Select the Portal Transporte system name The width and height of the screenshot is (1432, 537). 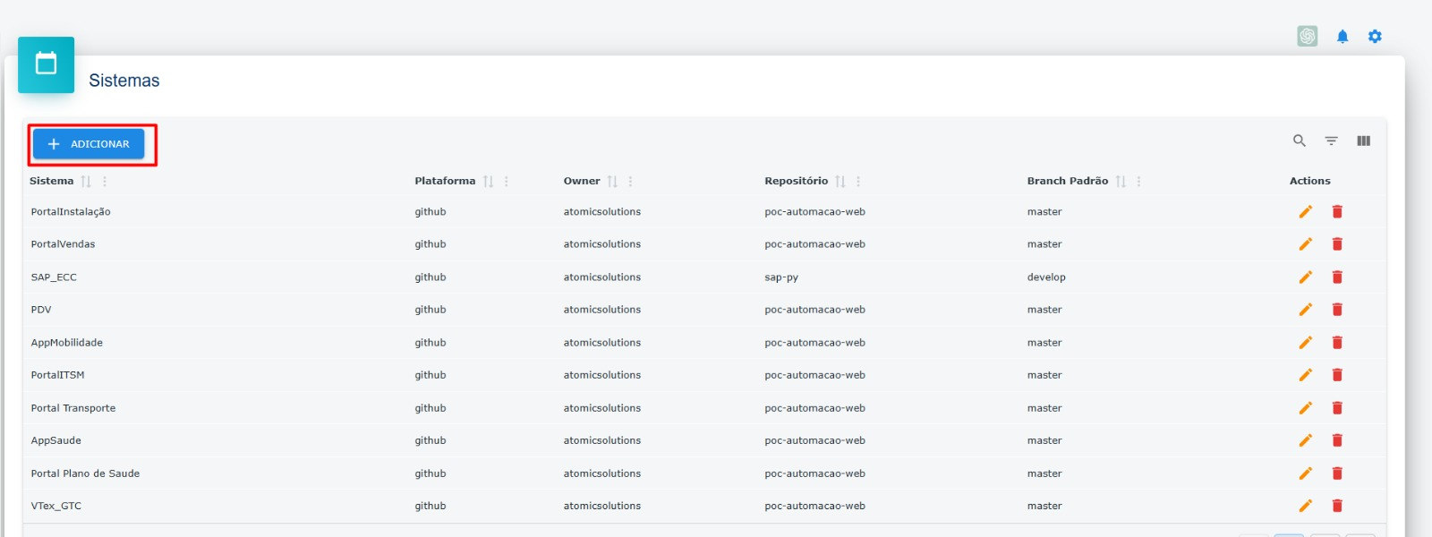tap(73, 408)
